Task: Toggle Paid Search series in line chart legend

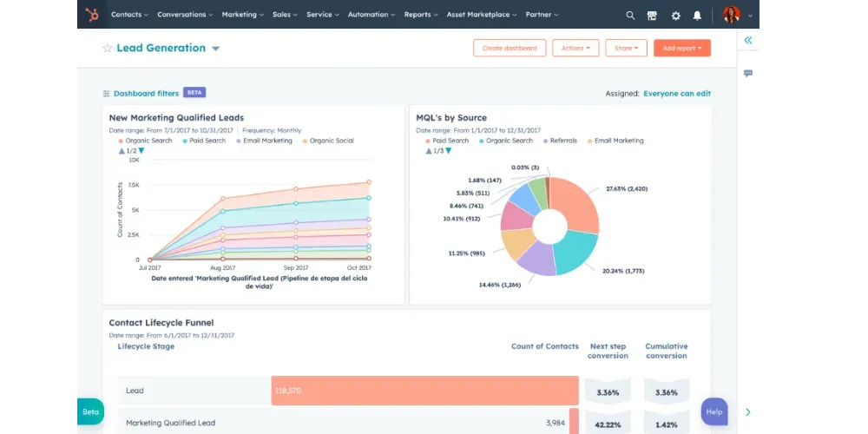Action: [x=204, y=141]
